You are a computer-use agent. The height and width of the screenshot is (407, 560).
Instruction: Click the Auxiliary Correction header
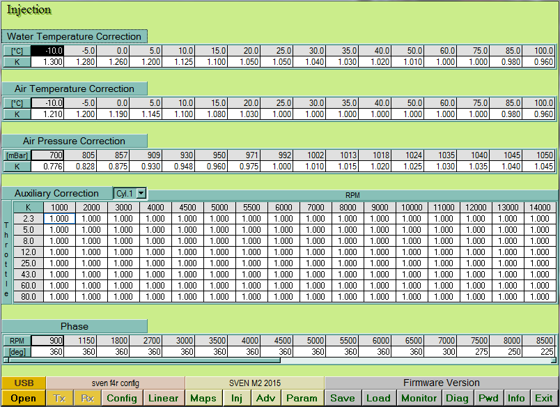point(57,193)
